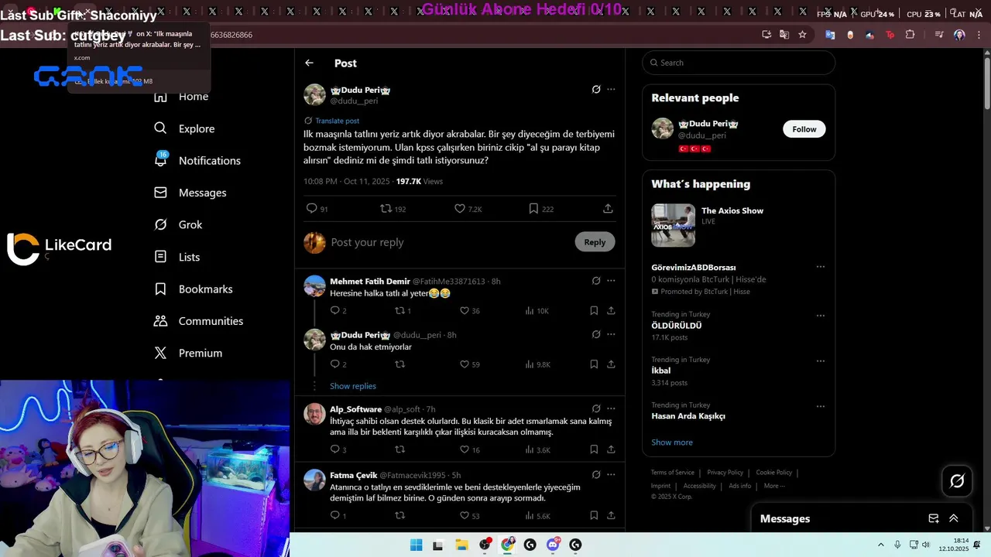This screenshot has height=557, width=991.
Task: Comment on Alp_Software's reply (3)
Action: 335,449
